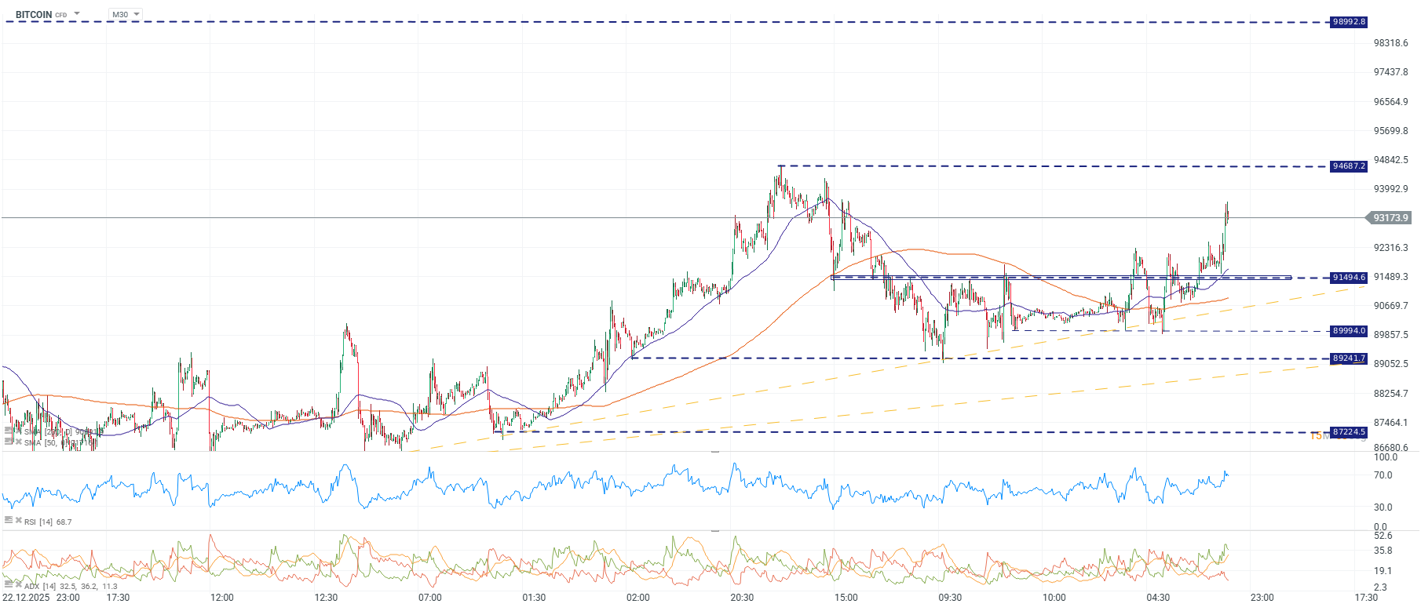Remove the RSI indicator

coord(18,520)
